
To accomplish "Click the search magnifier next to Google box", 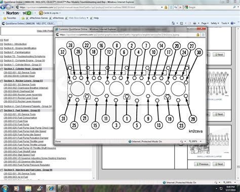I will pyautogui.click(x=234, y=7).
